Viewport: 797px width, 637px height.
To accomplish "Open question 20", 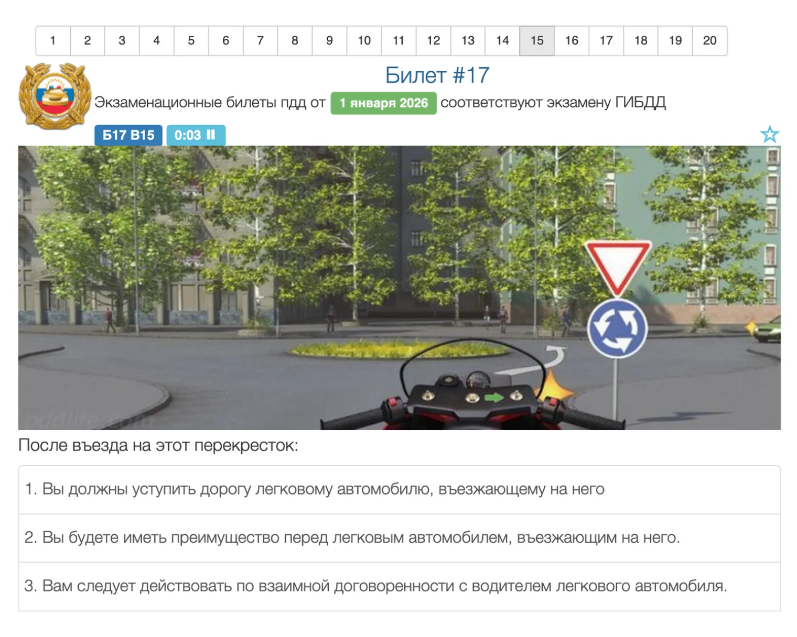I will pyautogui.click(x=710, y=40).
